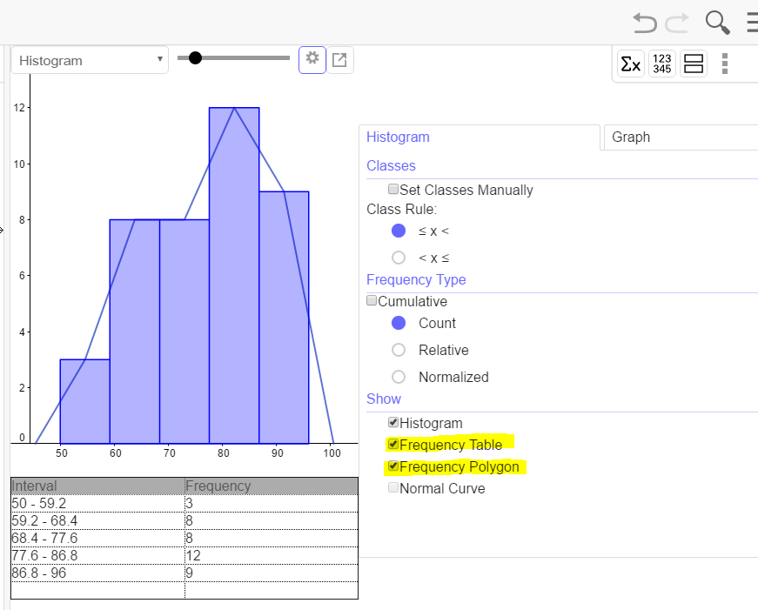Viewport: 758px width, 610px height.
Task: Click the right end of classes slider track
Action: (x=287, y=58)
